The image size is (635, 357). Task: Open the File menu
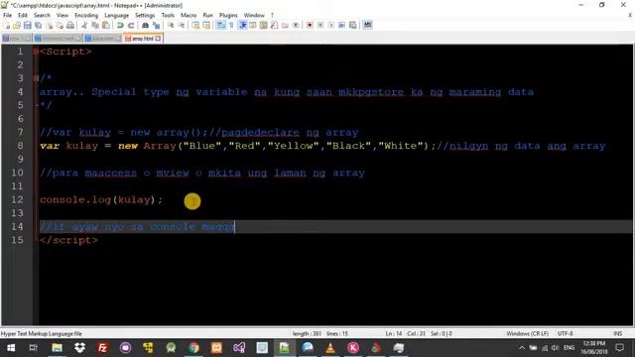pyautogui.click(x=7, y=15)
